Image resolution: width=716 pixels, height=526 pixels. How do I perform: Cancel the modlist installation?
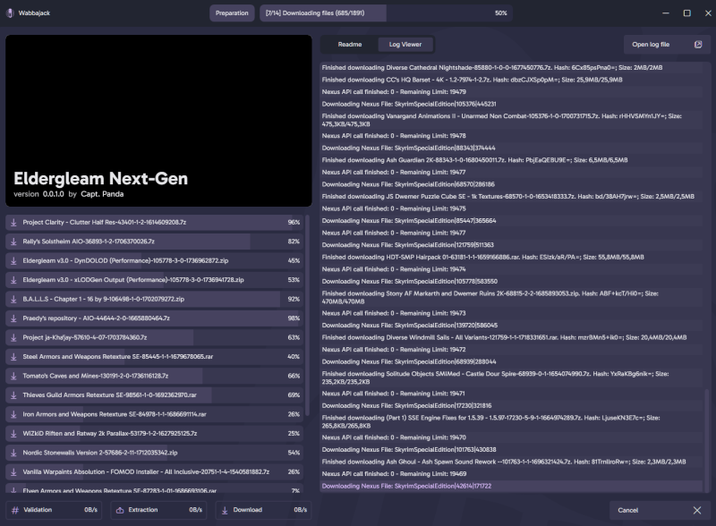tap(660, 510)
